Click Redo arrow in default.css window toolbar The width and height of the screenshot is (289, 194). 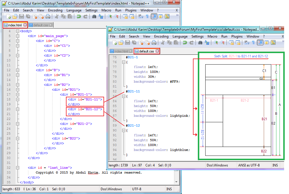click(191, 43)
